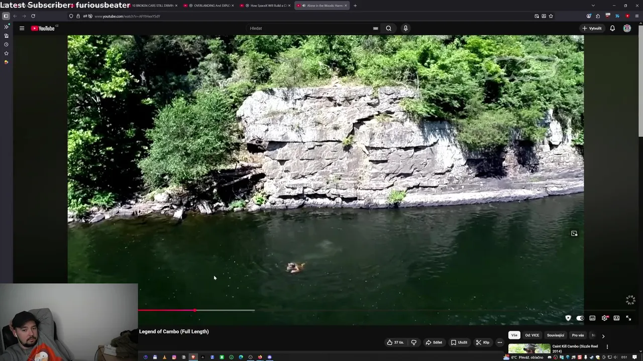The height and width of the screenshot is (361, 643).
Task: Open the YouTube hamburger guide menu
Action: 22,28
